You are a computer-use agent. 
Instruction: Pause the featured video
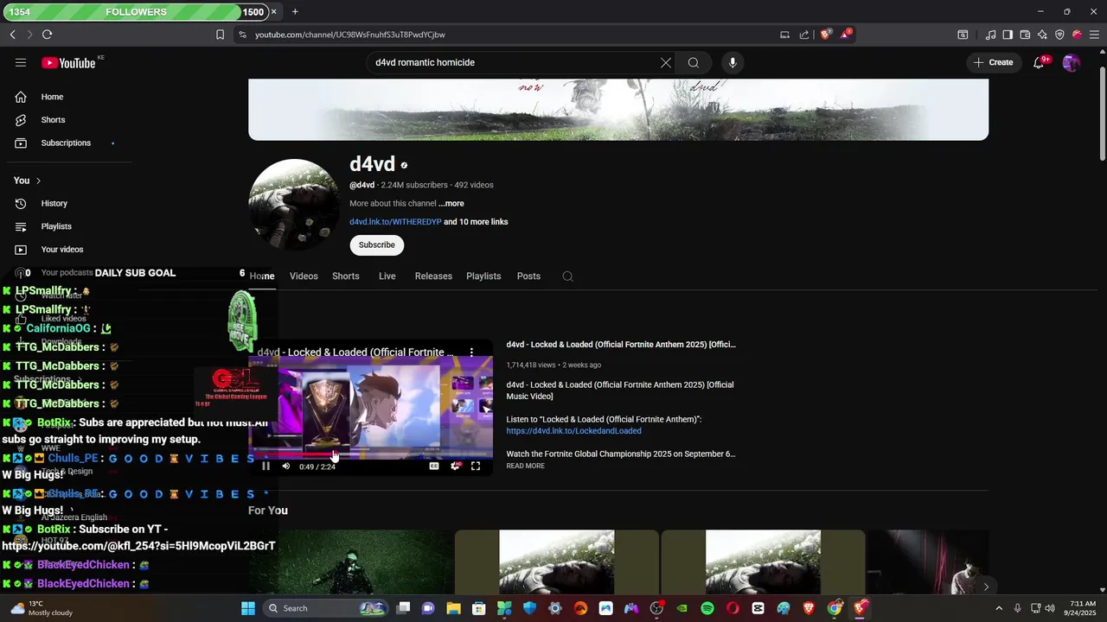tap(266, 466)
